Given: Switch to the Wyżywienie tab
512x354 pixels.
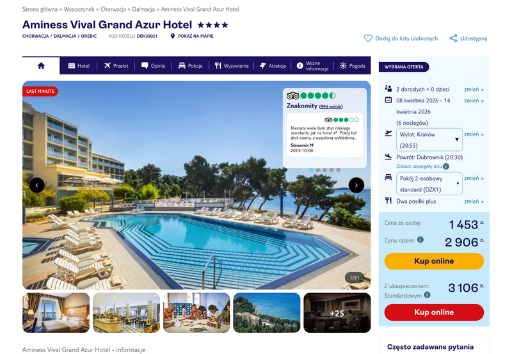Looking at the screenshot, I should 232,66.
